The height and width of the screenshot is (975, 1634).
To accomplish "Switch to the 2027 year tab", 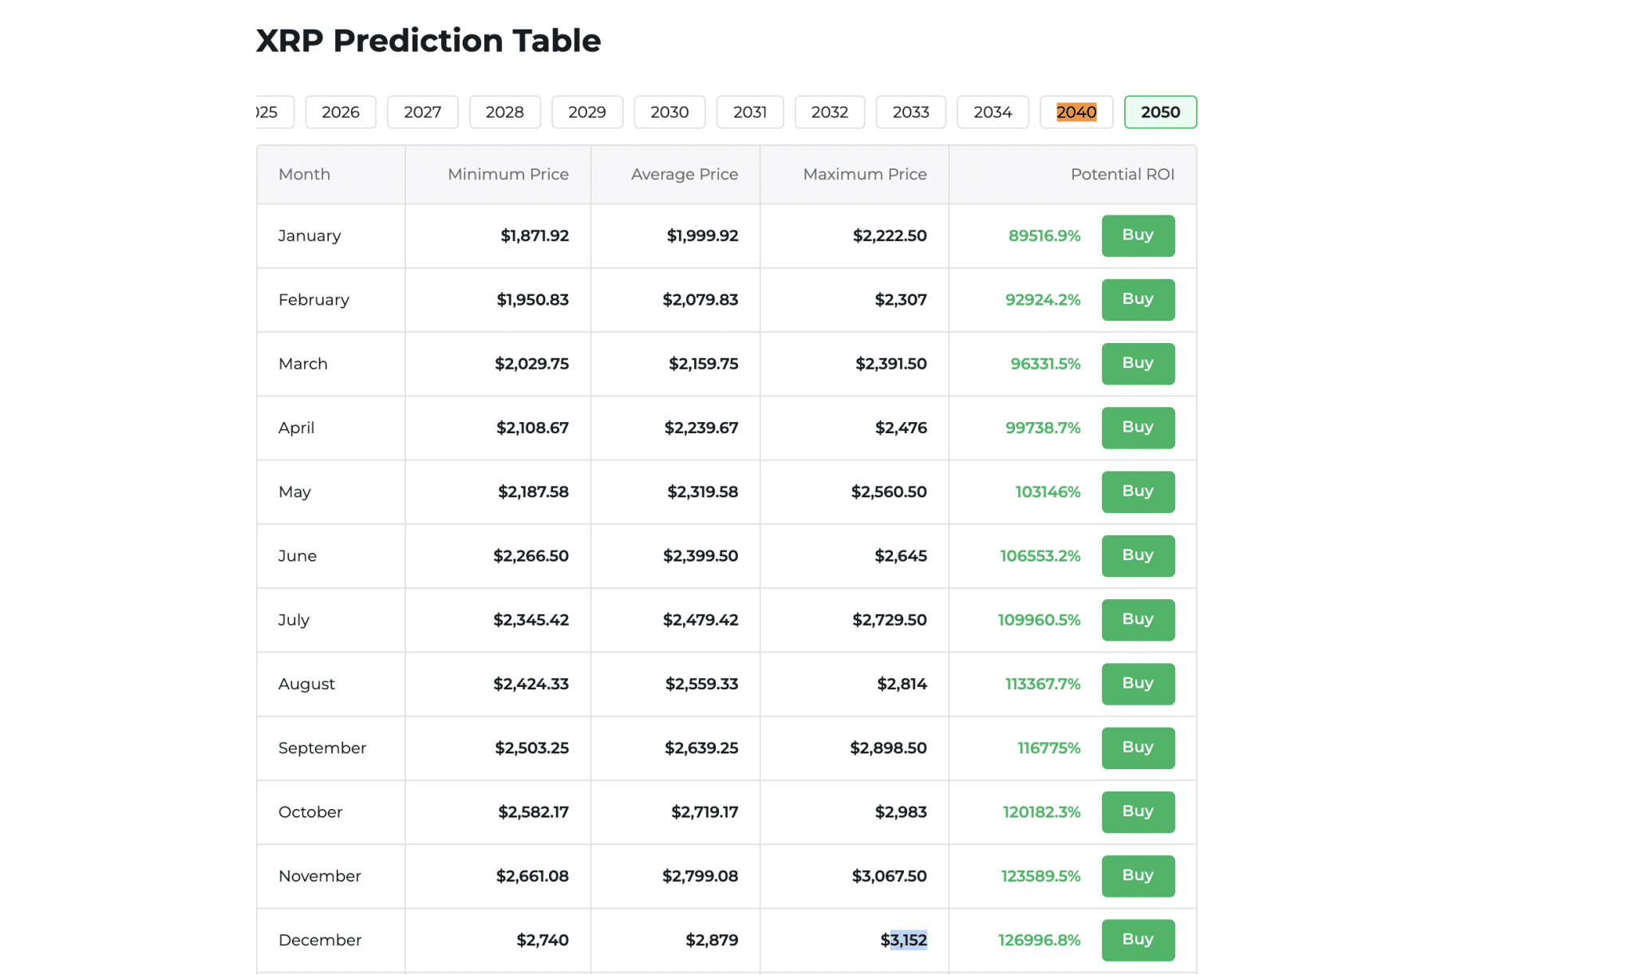I will 422,112.
